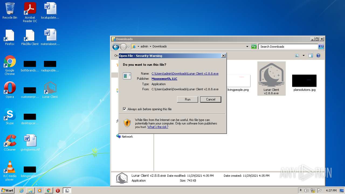The width and height of the screenshot is (345, 194).
Task: Click Date created in the details pane
Action: pos(246,176)
